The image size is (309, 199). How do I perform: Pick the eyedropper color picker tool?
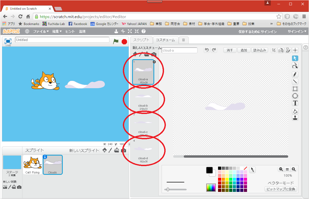point(253,170)
